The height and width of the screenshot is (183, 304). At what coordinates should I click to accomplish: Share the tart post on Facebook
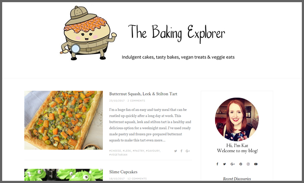point(181,151)
